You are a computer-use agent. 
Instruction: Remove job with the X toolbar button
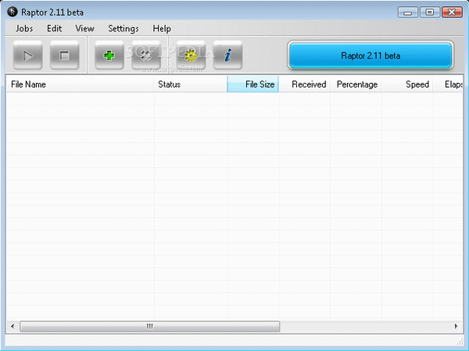pos(146,56)
